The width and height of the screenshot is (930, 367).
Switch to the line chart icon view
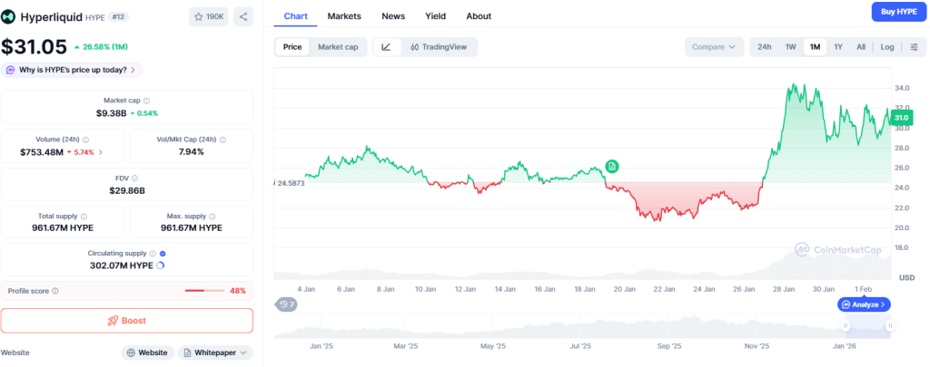click(x=386, y=47)
